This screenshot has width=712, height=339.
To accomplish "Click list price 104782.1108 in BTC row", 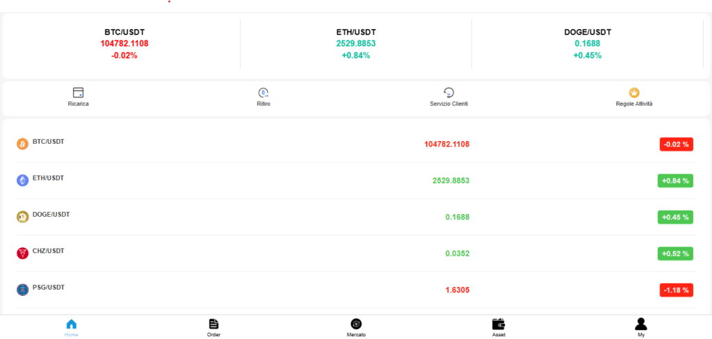I will pyautogui.click(x=447, y=144).
